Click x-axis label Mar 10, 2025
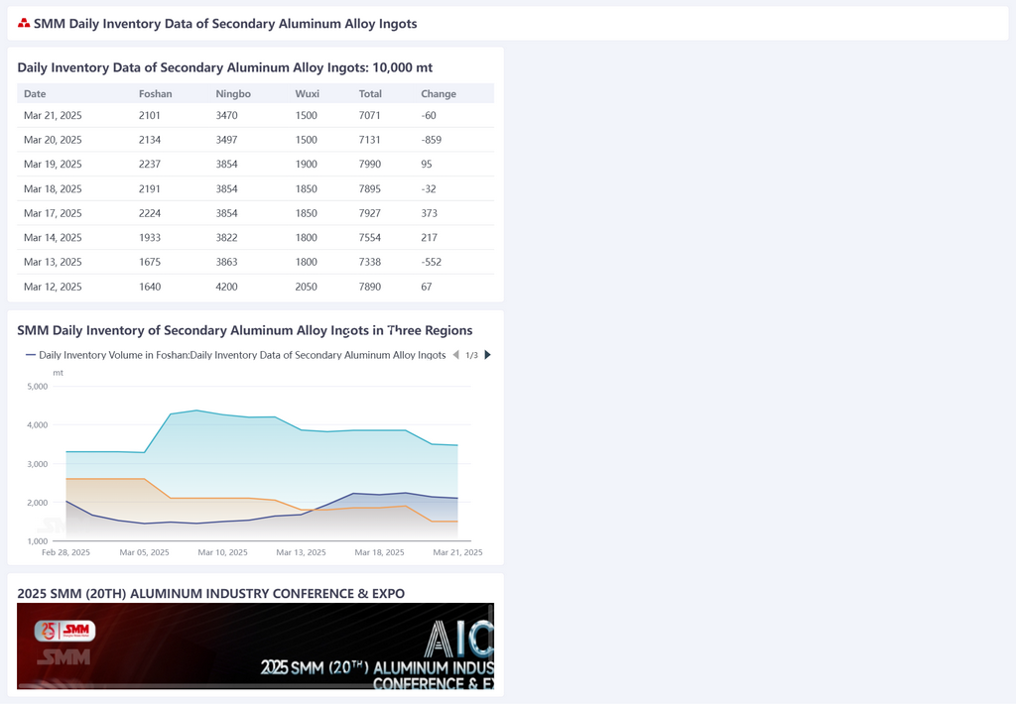Viewport: 1016px width, 704px height. coord(223,552)
